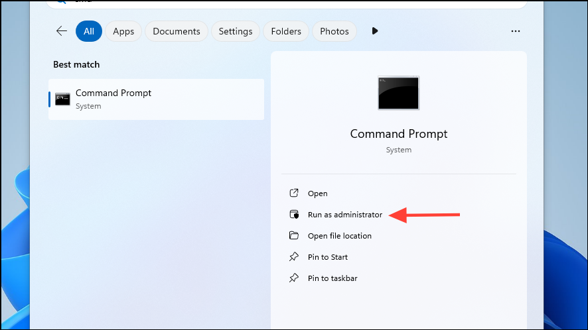This screenshot has width=588, height=330.
Task: Click the Open external-window icon
Action: tap(294, 193)
